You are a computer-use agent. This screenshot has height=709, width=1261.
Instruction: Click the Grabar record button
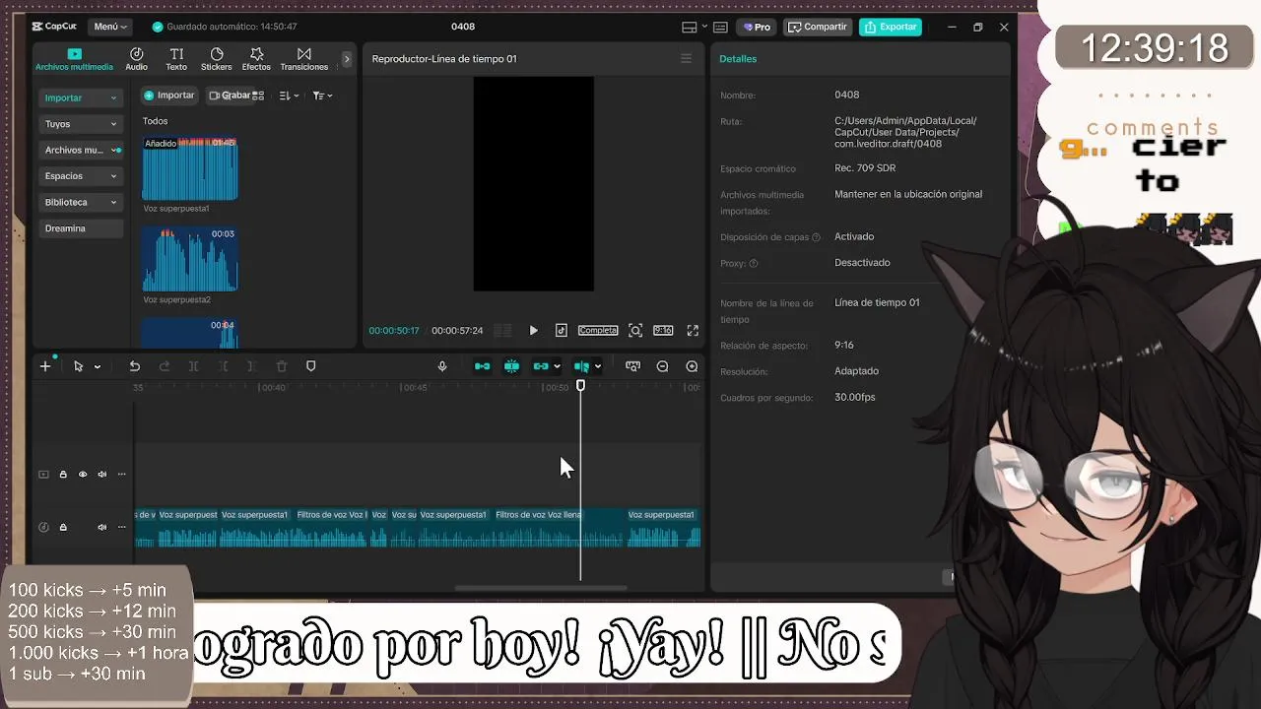click(x=230, y=96)
